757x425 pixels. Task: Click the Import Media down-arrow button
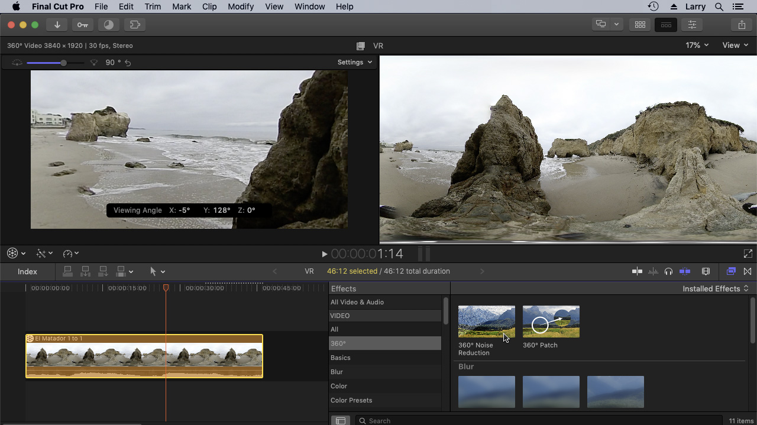pos(57,25)
